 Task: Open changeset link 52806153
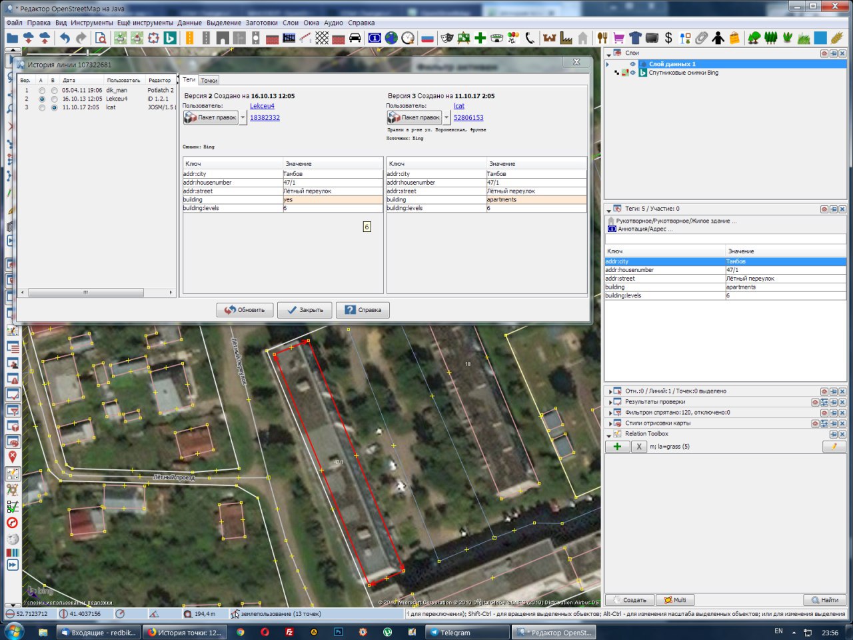pyautogui.click(x=468, y=118)
